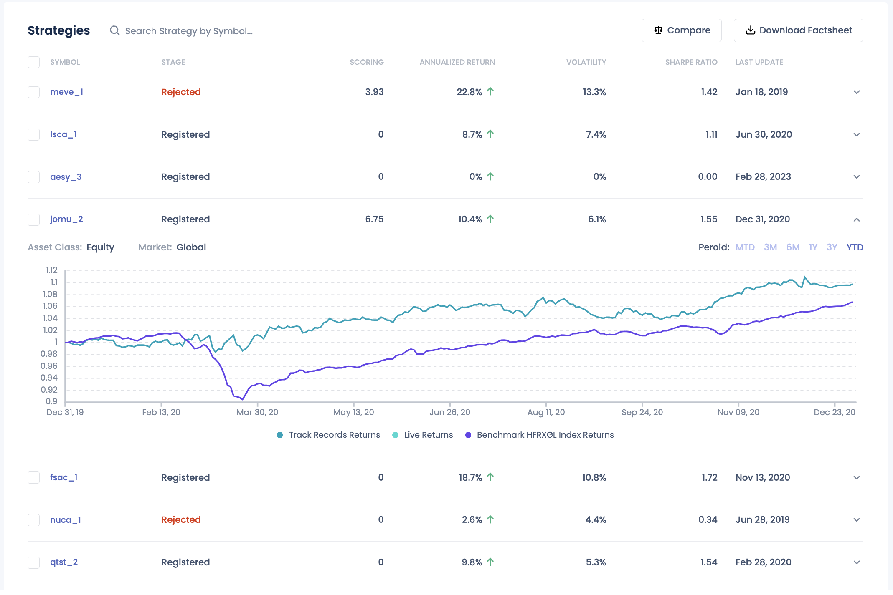The height and width of the screenshot is (595, 893).
Task: Click the green up arrow beside 22.8%
Action: (490, 91)
